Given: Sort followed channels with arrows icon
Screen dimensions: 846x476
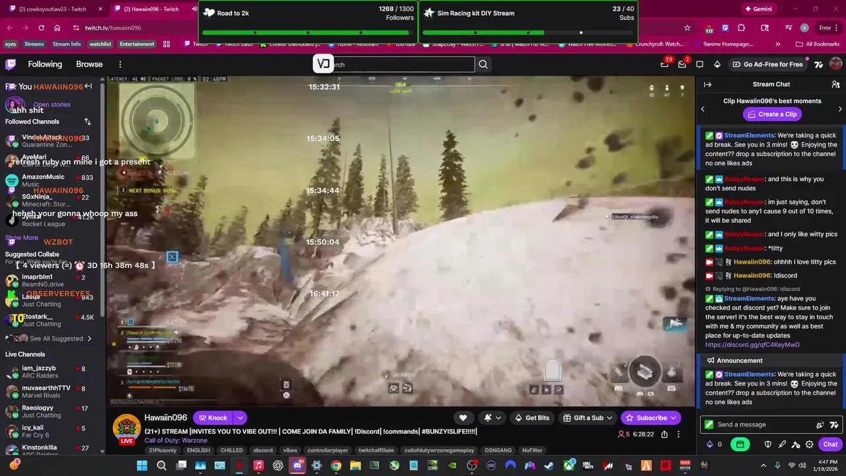Looking at the screenshot, I should [87, 122].
